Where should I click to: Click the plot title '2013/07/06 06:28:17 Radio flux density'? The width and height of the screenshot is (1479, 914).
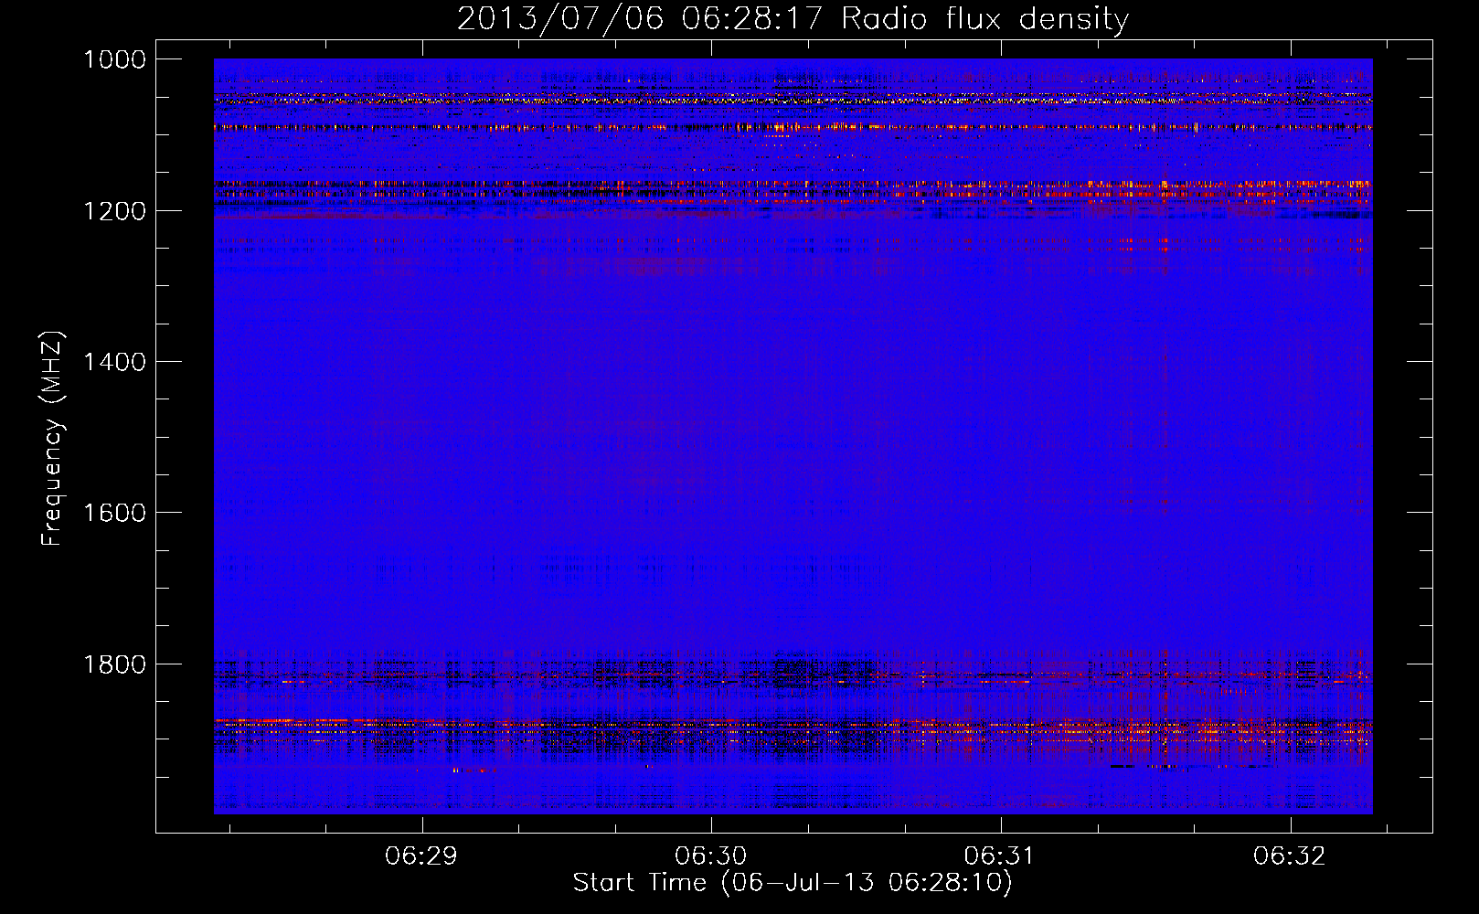[x=793, y=18]
